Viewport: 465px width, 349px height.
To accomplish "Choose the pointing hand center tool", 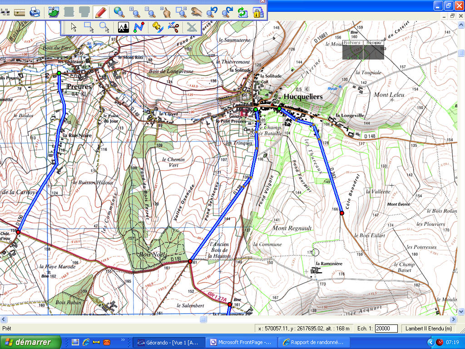I will click(x=165, y=12).
